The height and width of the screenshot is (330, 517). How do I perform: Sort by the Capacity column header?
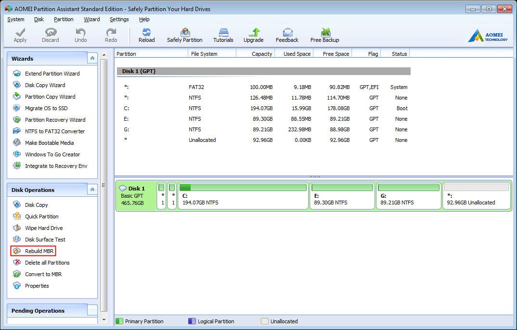pos(255,54)
